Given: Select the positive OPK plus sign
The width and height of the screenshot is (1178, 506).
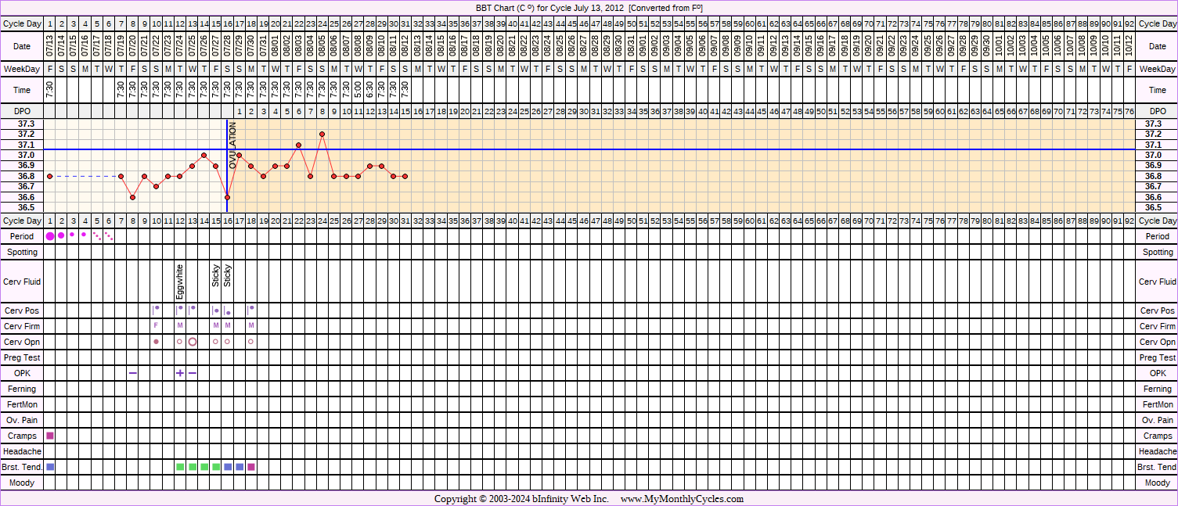Looking at the screenshot, I should pos(180,373).
